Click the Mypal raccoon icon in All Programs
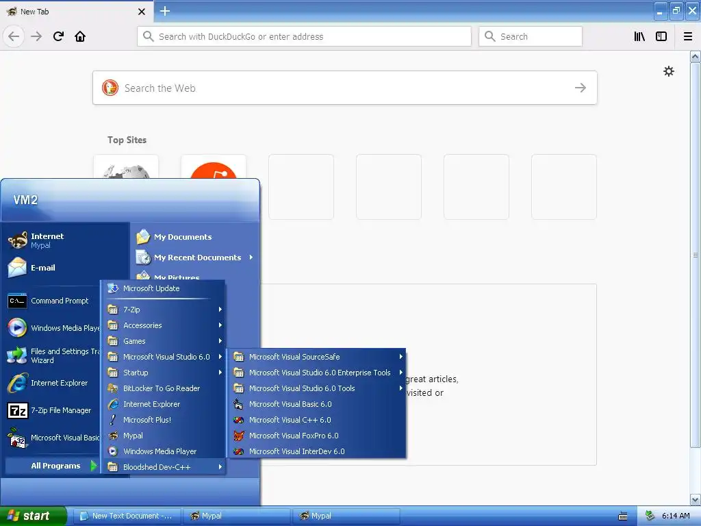The width and height of the screenshot is (701, 526). pos(113,435)
